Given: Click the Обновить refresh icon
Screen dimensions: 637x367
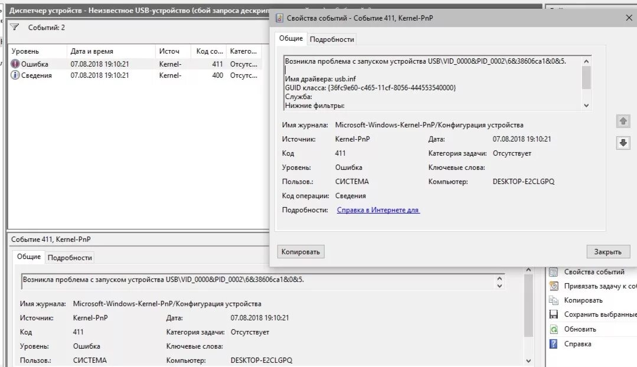Looking at the screenshot, I should click(x=553, y=329).
